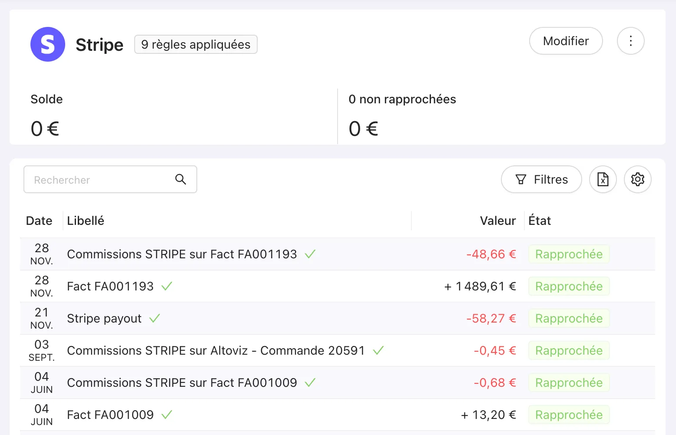Open the three-dot more options menu

pos(631,41)
